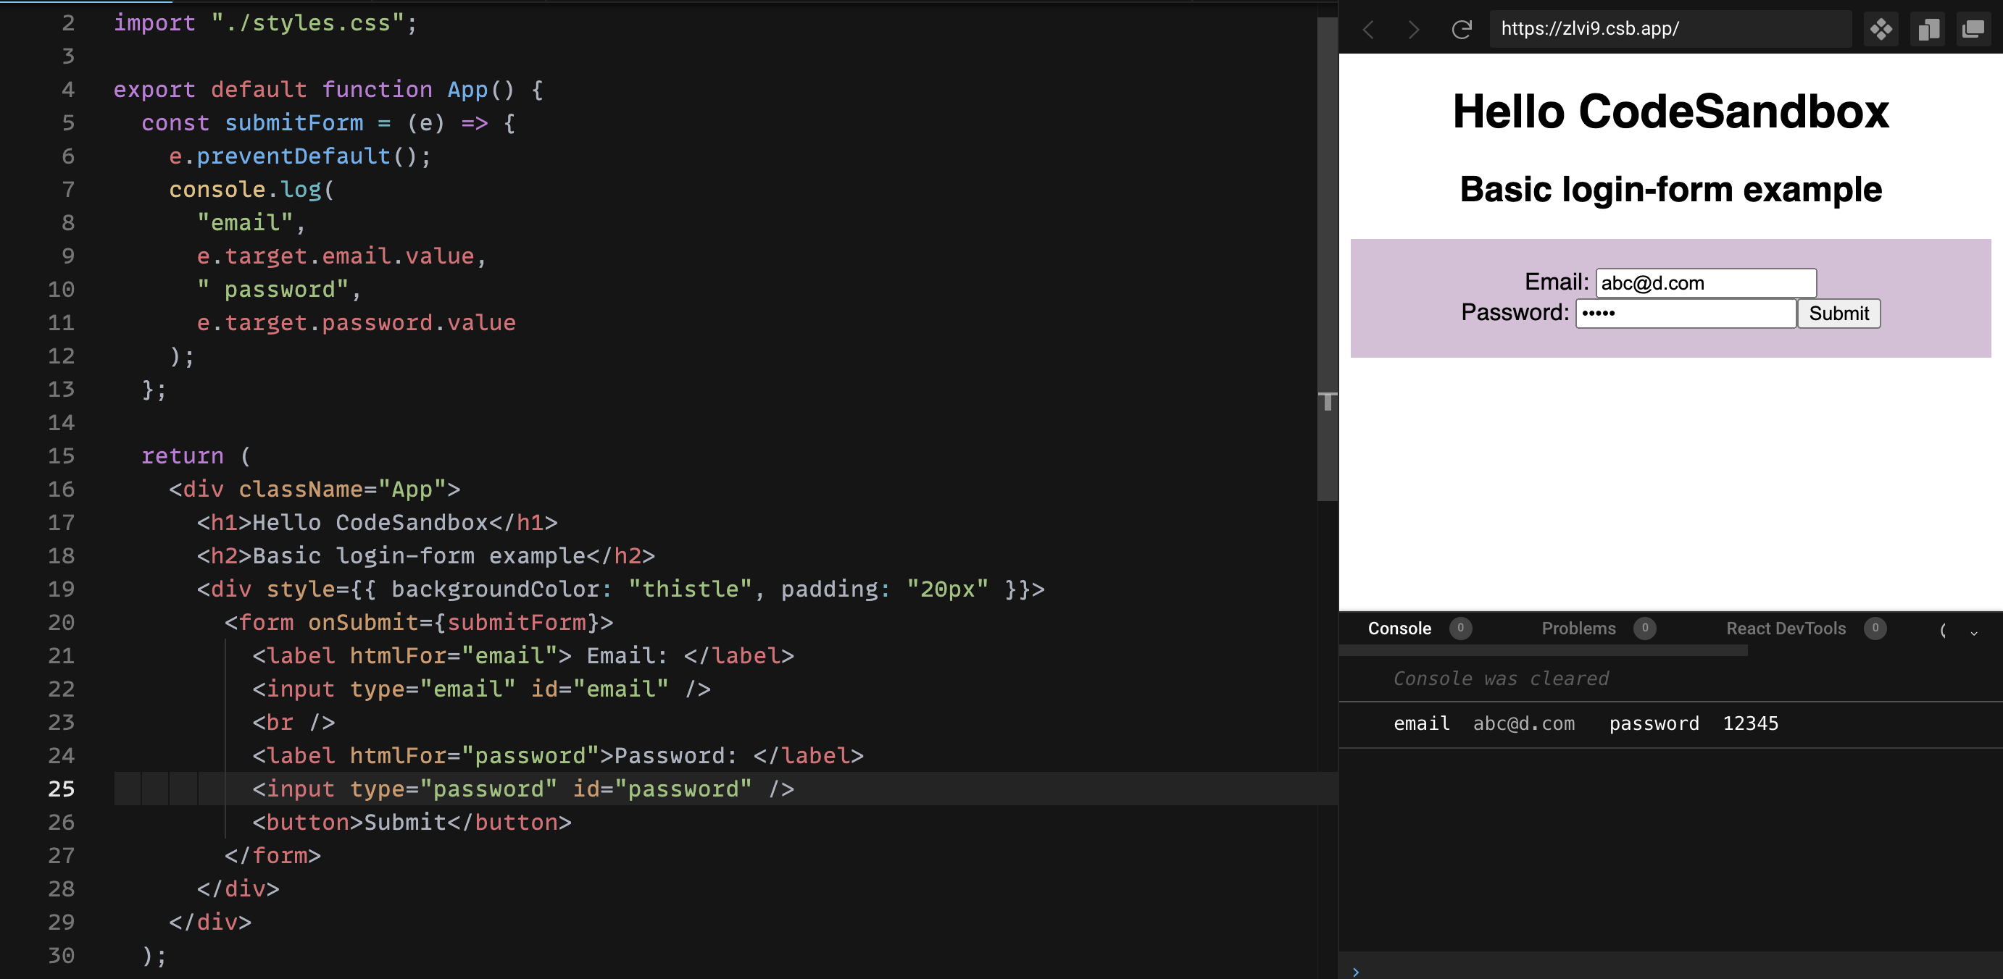Image resolution: width=2003 pixels, height=979 pixels.
Task: Open the React DevTools tab
Action: pyautogui.click(x=1786, y=629)
